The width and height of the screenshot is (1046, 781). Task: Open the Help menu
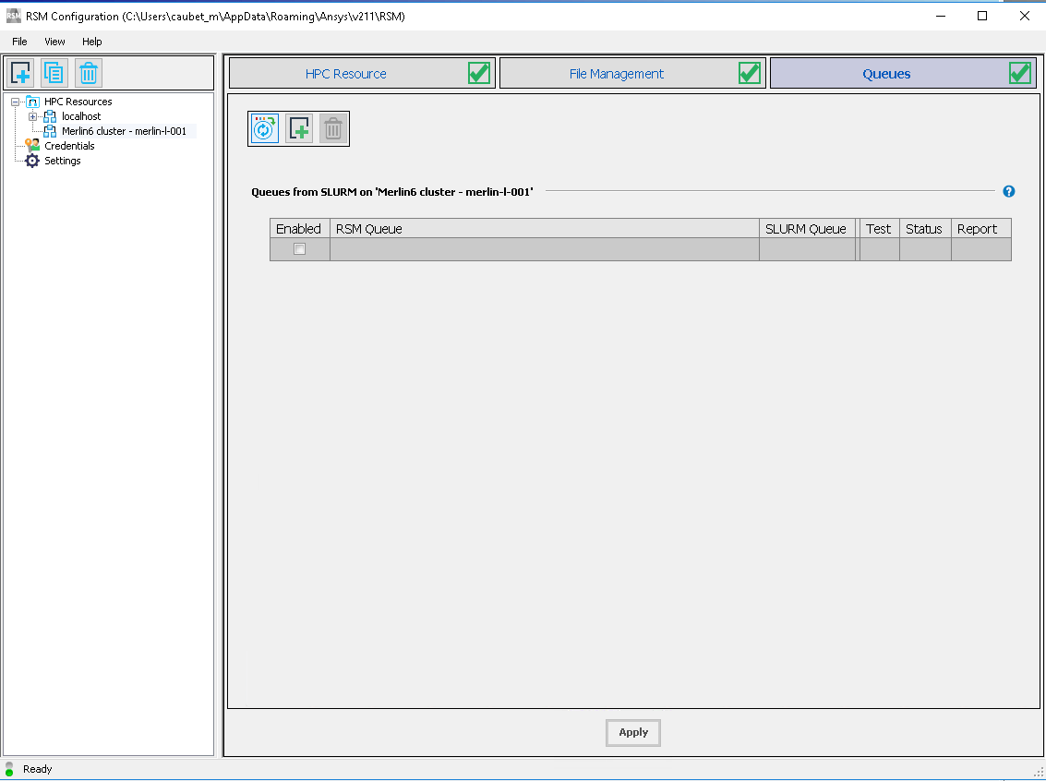click(91, 42)
